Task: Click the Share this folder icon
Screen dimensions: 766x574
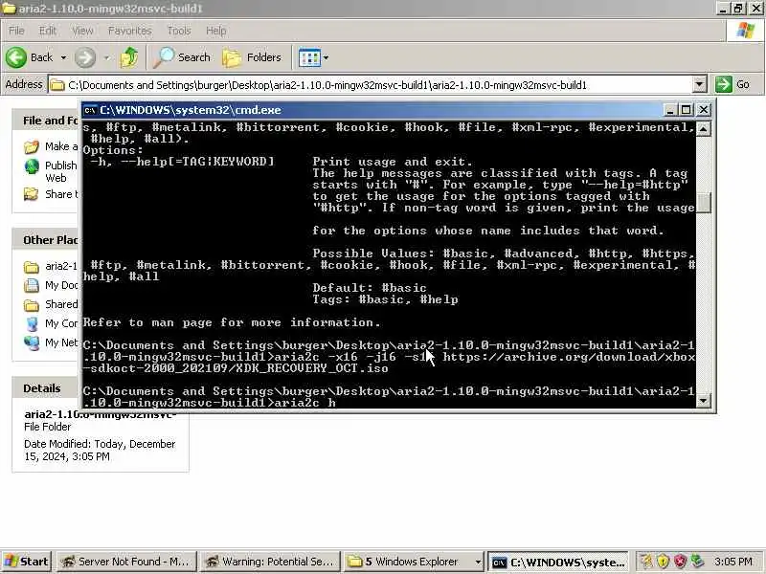Action: click(x=32, y=194)
